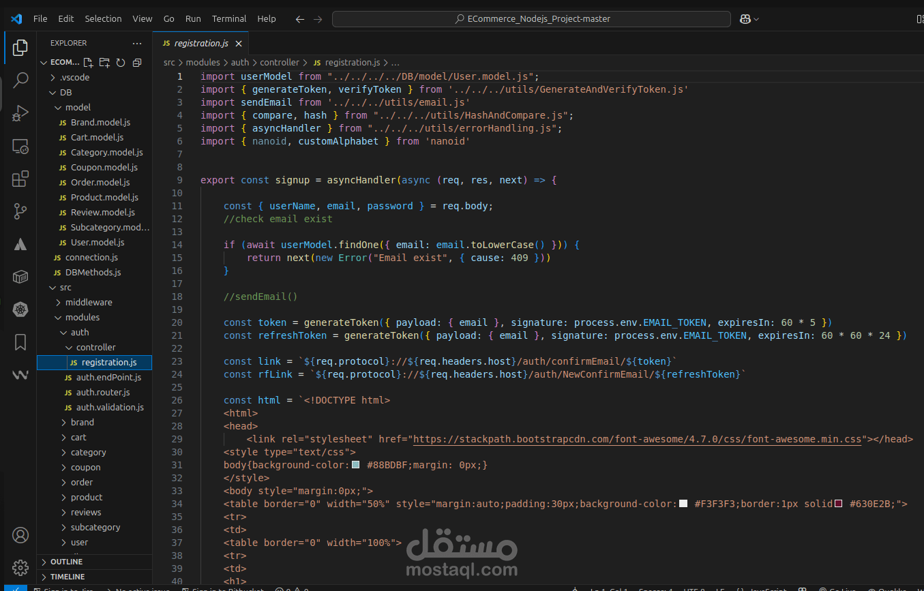
Task: Expand the OUTLINE section
Action: coord(94,562)
